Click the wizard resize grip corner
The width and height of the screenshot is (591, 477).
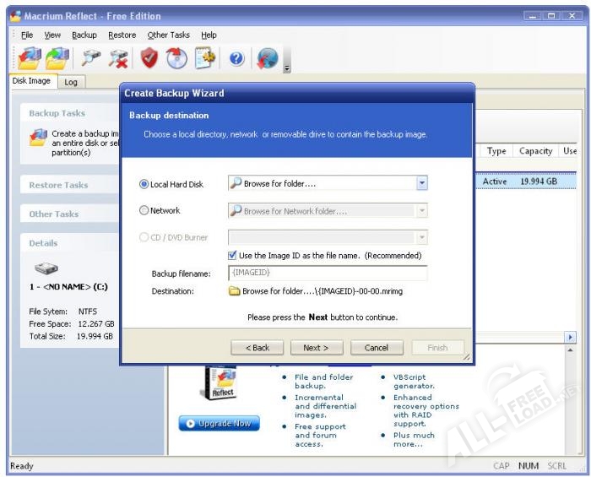click(x=467, y=357)
